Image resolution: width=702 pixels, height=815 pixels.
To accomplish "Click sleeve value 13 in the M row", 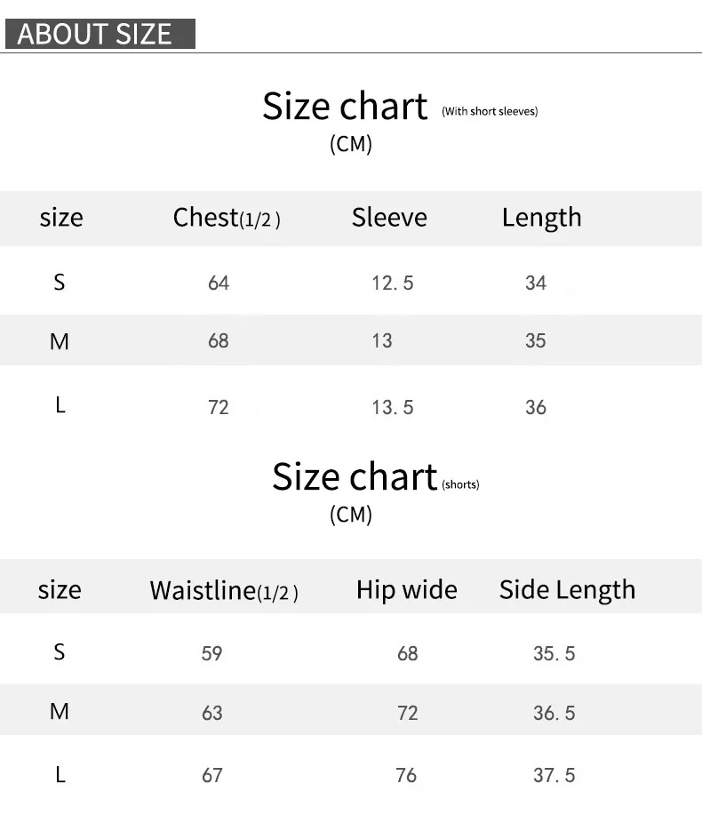I will click(382, 341).
